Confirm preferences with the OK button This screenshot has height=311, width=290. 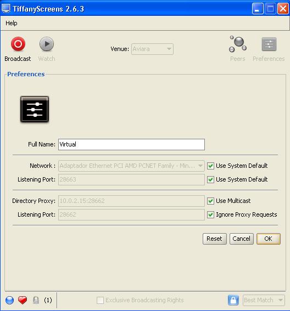point(269,239)
